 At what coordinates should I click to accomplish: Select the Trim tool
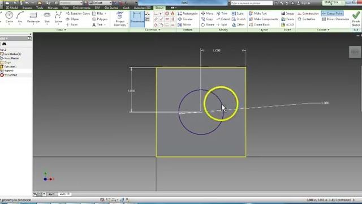pyautogui.click(x=222, y=14)
